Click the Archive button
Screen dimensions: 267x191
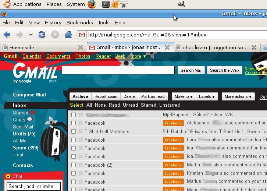point(80,96)
